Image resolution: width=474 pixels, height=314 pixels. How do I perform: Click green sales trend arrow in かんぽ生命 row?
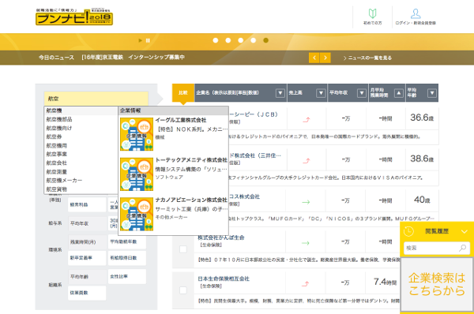pos(306,243)
